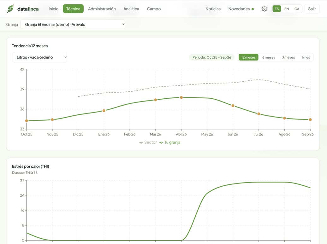Click the farm selector chevron arrow
Image resolution: width=327 pixels, height=244 pixels.
pos(123,24)
